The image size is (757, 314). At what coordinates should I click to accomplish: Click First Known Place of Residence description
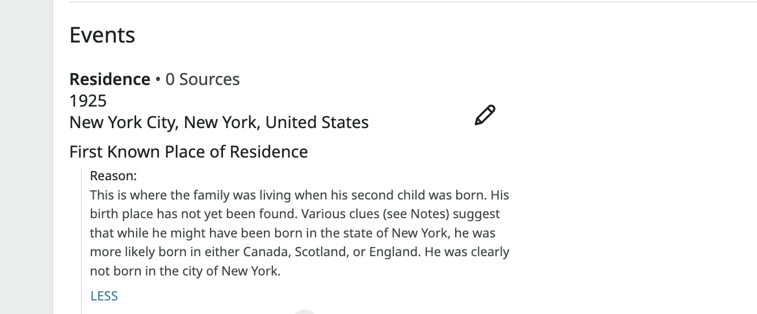(188, 152)
